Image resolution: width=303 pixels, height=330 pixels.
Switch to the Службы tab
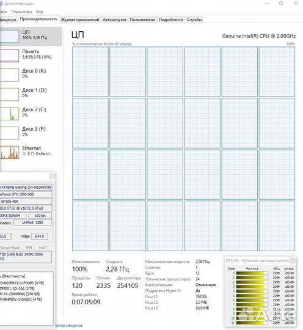click(x=194, y=20)
